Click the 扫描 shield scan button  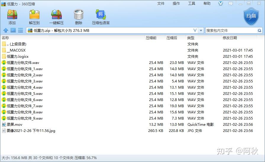point(251,16)
